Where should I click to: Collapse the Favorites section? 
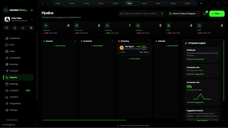click(x=11, y=120)
